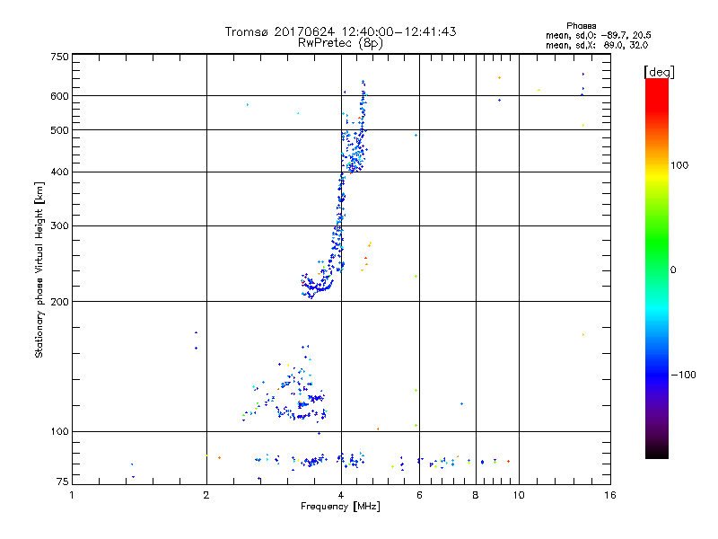Click the 'mean, sd,O: -89.7, 20.5' line
This screenshot has width=718, height=539.
tap(598, 35)
